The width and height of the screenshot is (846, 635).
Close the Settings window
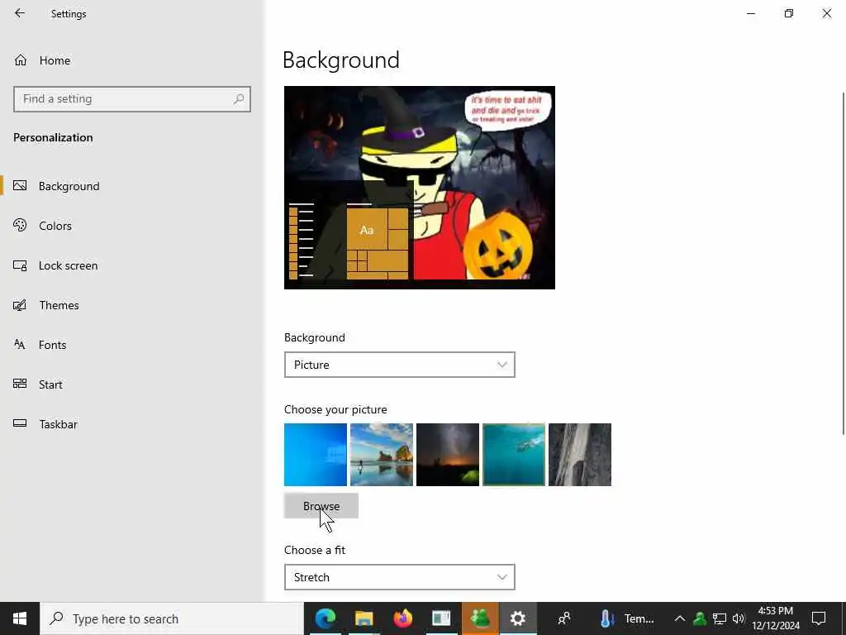pos(826,13)
